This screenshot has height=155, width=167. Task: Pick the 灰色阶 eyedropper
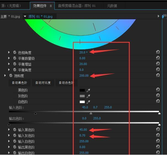pyautogui.click(x=88, y=96)
